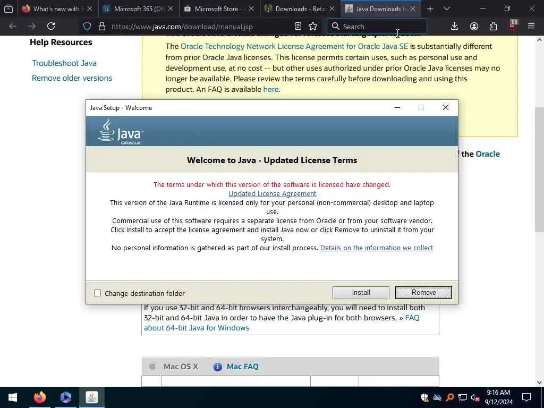Click Remove in Java Setup
Screen dimensions: 544x408
(x=423, y=293)
